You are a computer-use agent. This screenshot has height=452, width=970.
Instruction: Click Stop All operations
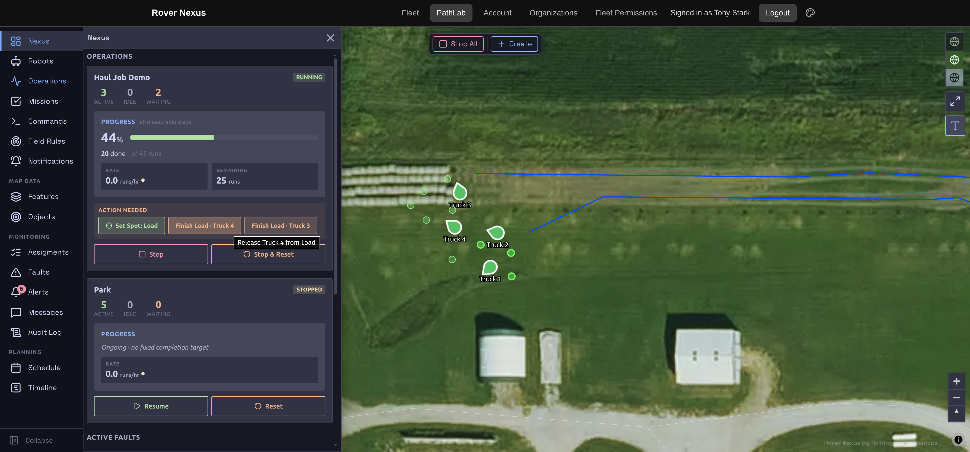(x=458, y=44)
